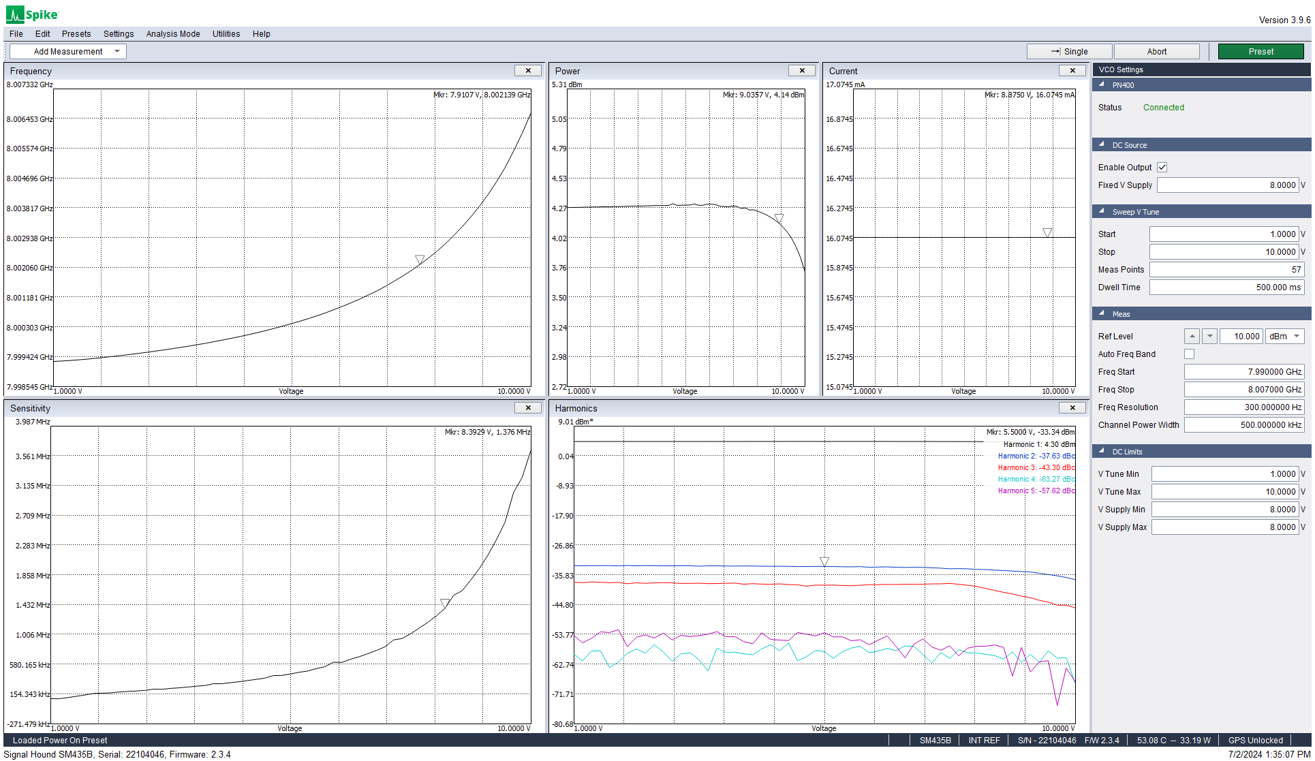Viewport: 1315px width, 761px height.
Task: Open the Presets menu
Action: click(76, 34)
